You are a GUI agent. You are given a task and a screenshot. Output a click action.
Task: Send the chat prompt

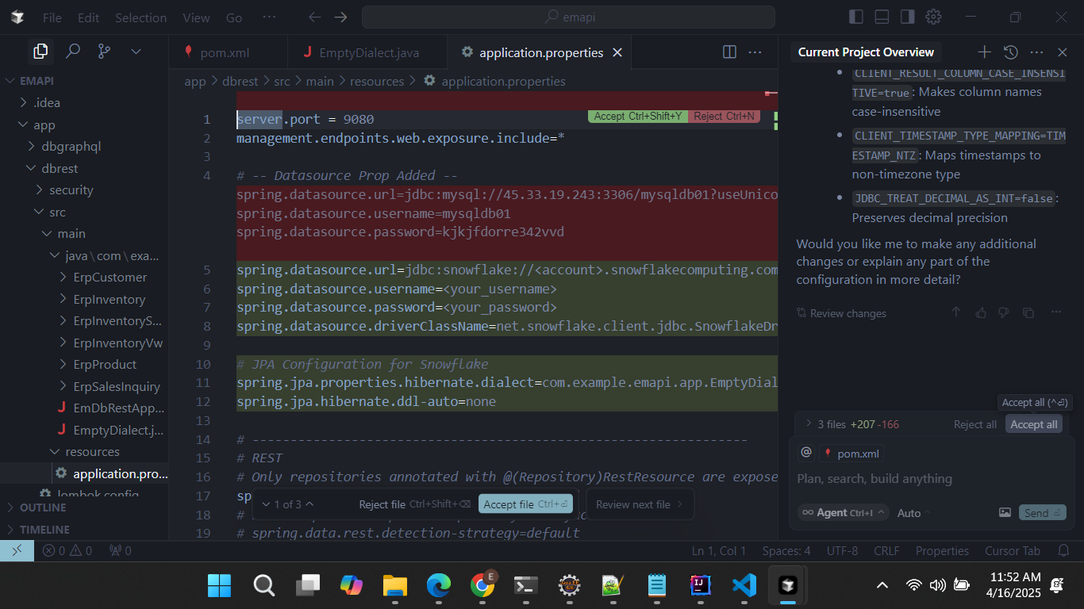click(1042, 513)
